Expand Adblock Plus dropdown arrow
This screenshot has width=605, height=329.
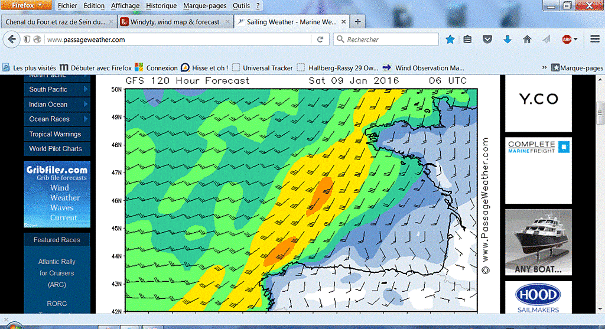coord(575,40)
